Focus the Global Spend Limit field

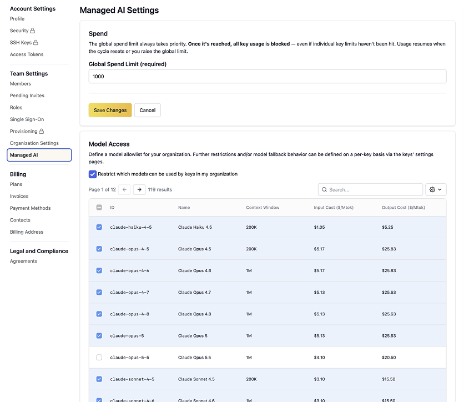[268, 77]
